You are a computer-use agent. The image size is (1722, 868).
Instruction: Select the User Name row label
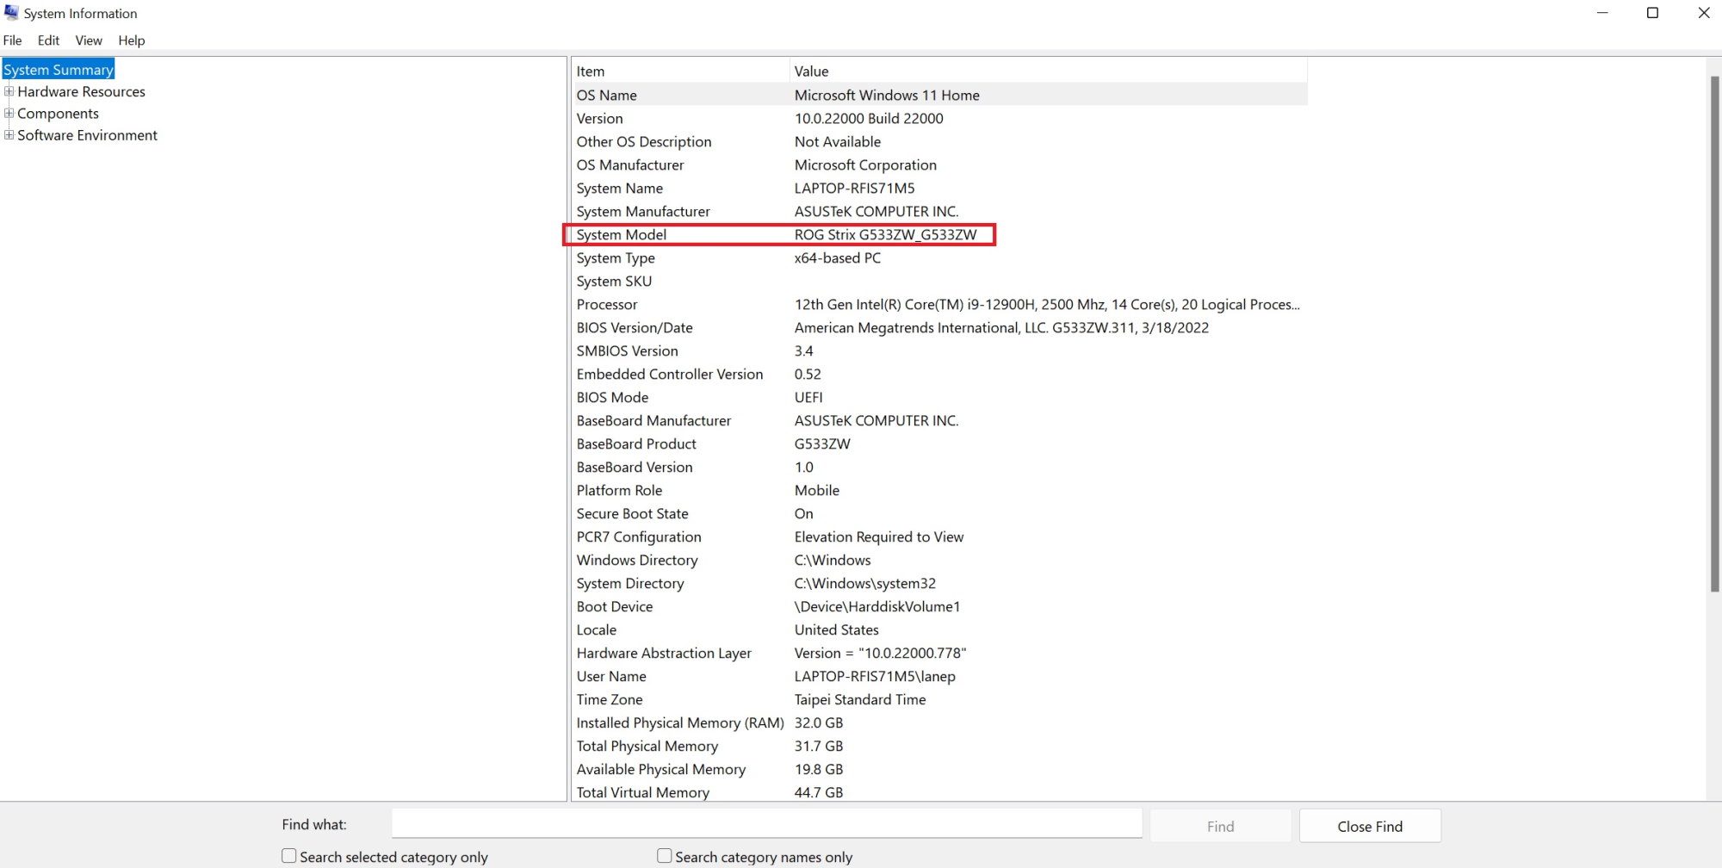[611, 677]
